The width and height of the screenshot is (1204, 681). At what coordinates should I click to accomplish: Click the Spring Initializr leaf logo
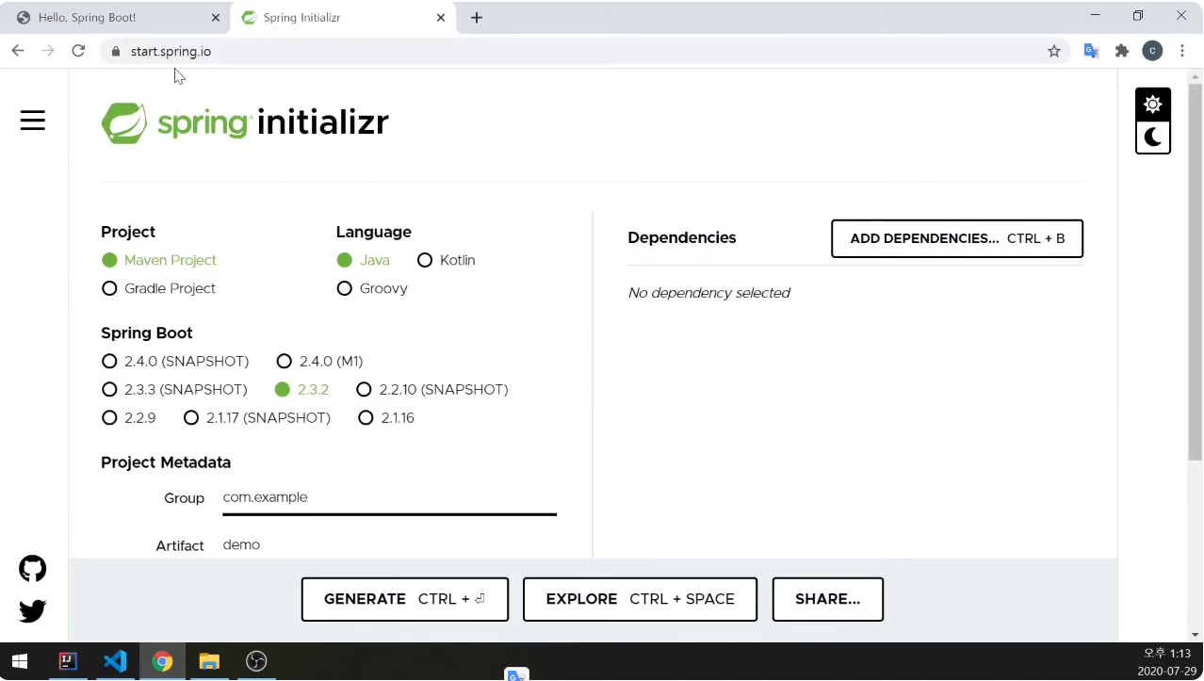tap(124, 122)
